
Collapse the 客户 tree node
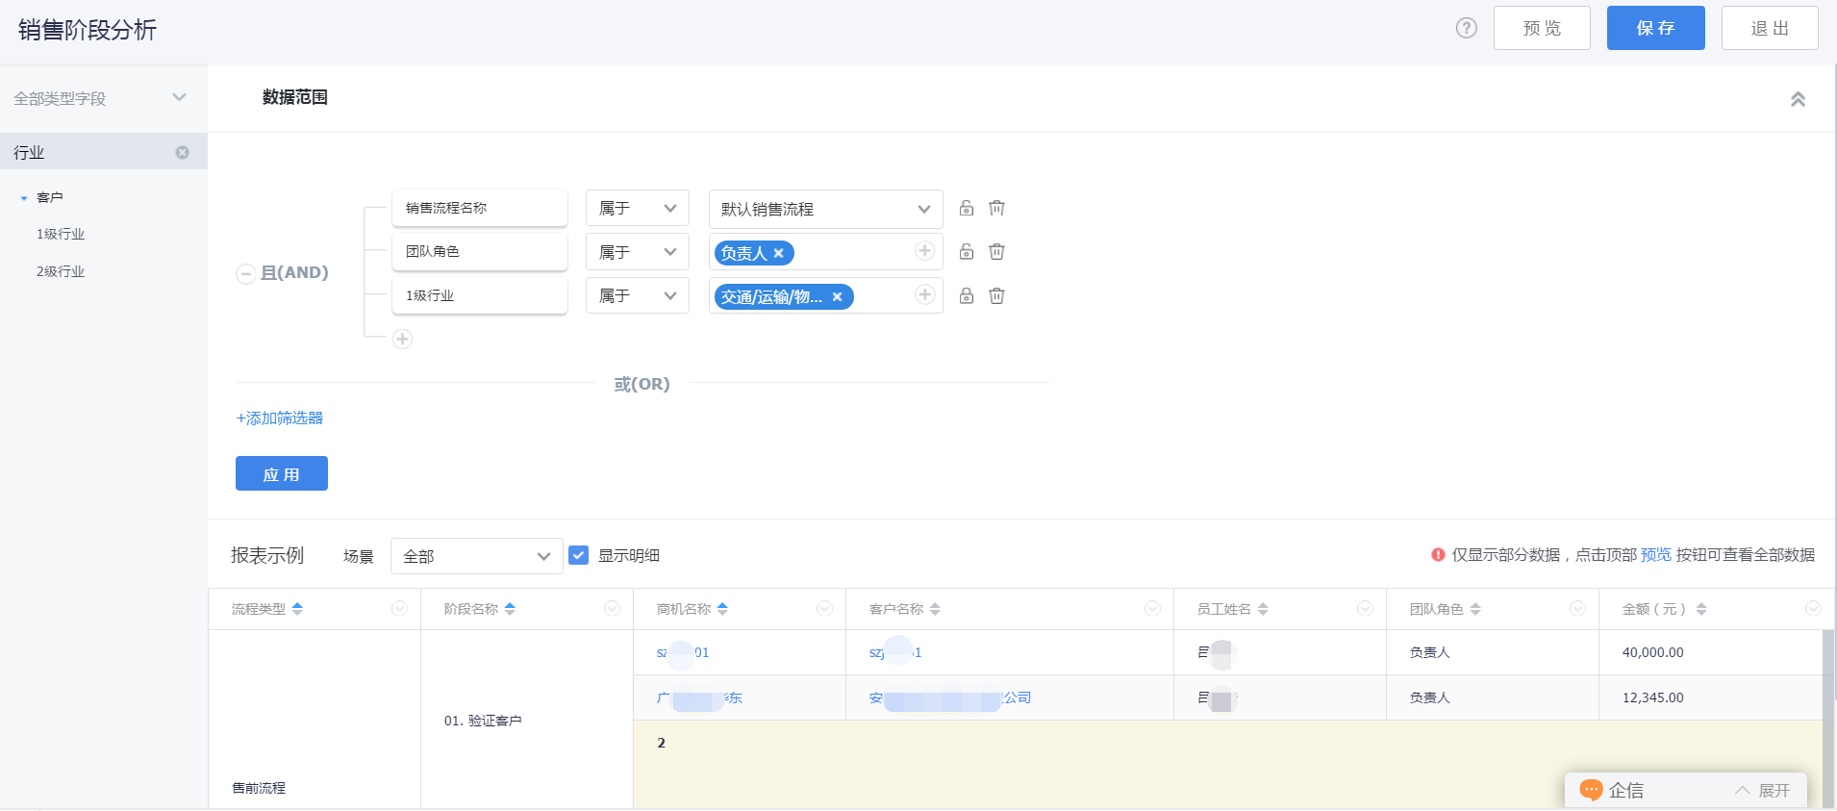[x=24, y=198]
